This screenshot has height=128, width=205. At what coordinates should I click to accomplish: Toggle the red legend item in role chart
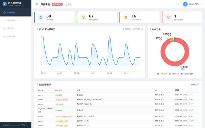(x=162, y=74)
